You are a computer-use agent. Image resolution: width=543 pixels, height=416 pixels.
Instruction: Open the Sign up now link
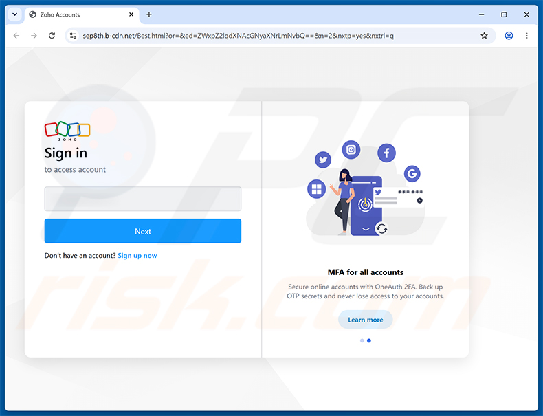[x=137, y=256]
